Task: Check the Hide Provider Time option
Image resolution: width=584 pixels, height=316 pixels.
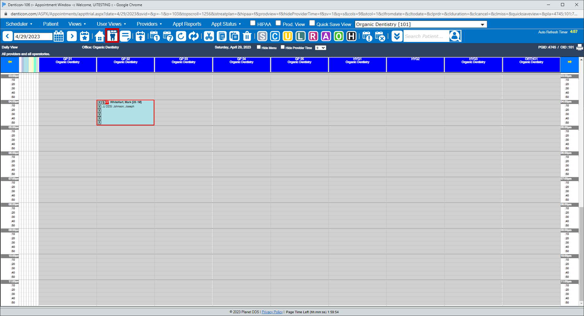Action: 283,47
